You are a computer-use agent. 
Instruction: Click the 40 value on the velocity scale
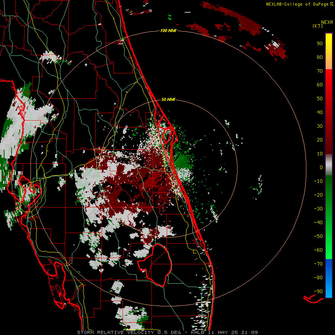point(320,112)
